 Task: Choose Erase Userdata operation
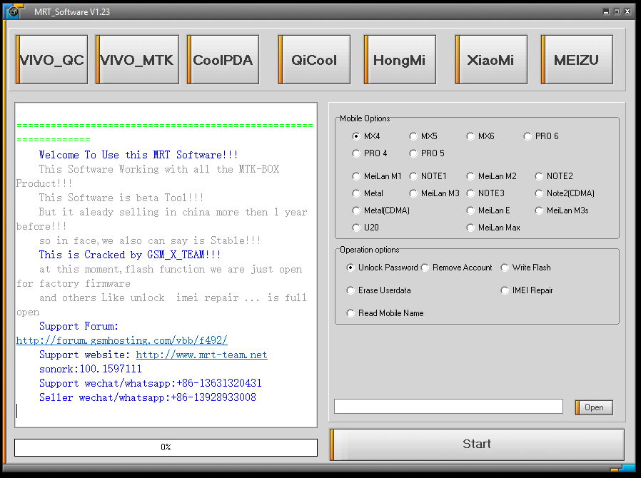click(378, 290)
